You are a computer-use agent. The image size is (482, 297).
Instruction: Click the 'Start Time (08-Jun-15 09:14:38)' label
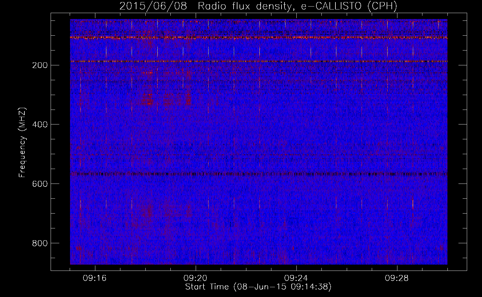click(258, 287)
